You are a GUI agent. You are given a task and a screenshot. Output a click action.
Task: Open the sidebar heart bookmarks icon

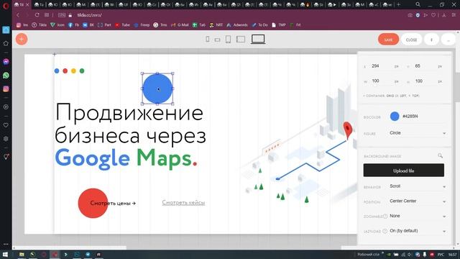(x=6, y=125)
